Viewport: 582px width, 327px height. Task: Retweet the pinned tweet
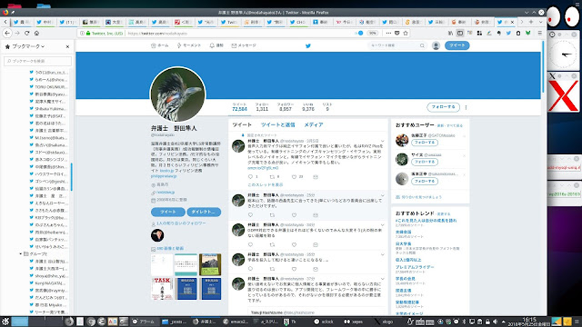[x=272, y=177]
